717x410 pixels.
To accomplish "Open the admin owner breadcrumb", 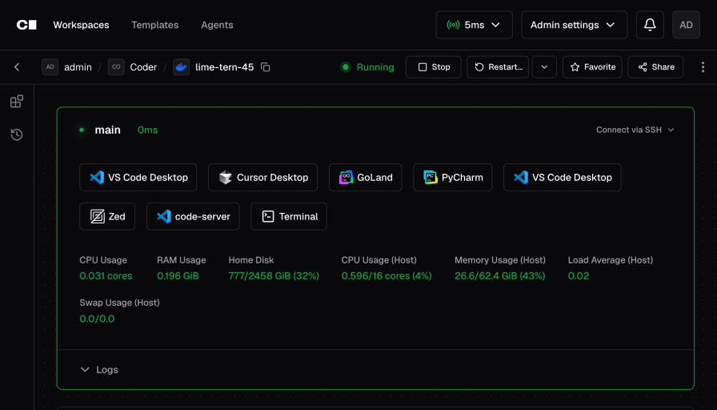I will coord(67,66).
